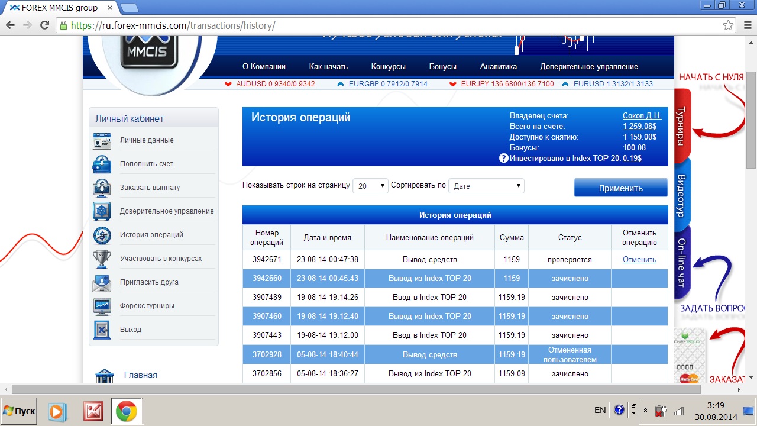The height and width of the screenshot is (426, 757).
Task: Open the red application icon in the taskbar
Action: pyautogui.click(x=93, y=411)
